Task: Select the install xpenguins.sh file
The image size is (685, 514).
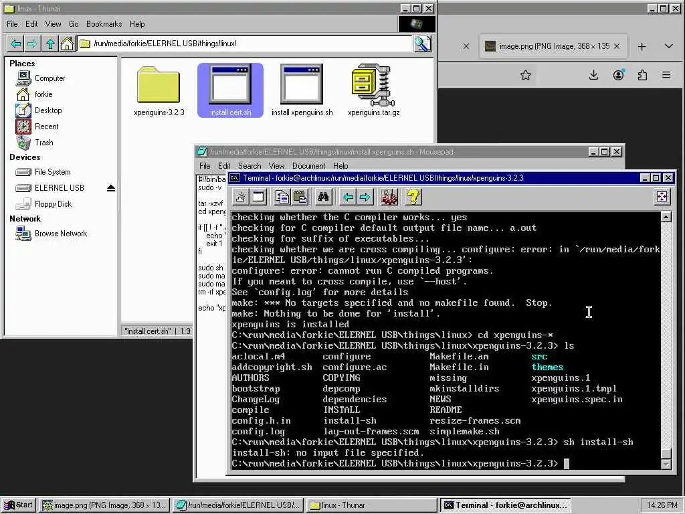Action: 302,90
